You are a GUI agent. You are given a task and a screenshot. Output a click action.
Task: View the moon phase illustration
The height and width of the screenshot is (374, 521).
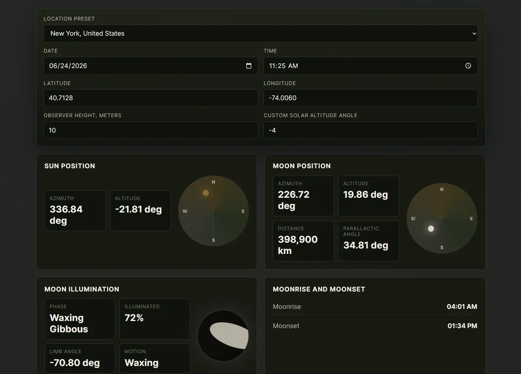click(x=223, y=336)
